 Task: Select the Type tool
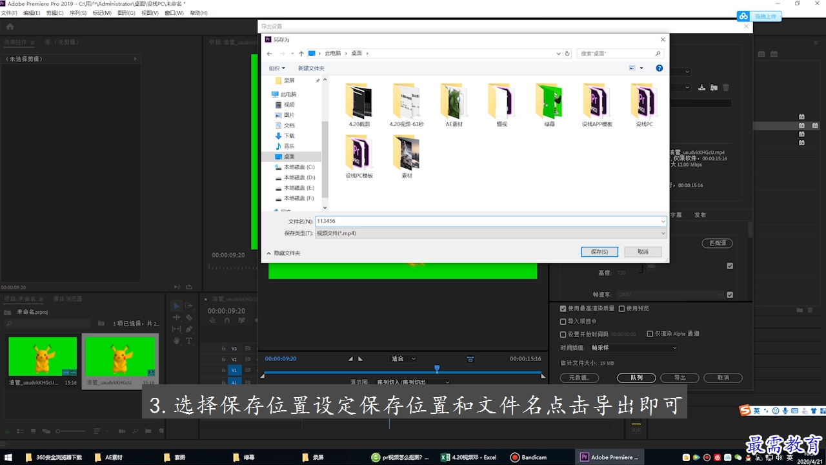click(188, 341)
